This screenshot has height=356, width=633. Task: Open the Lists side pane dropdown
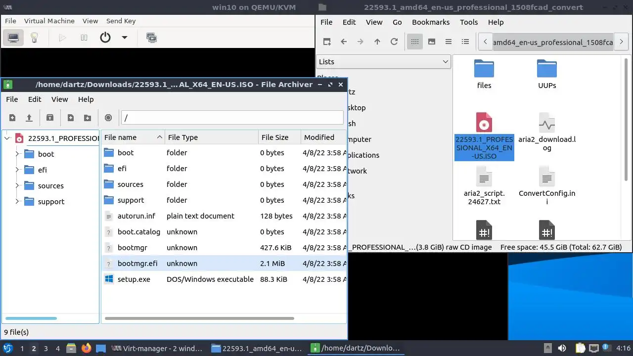(383, 62)
